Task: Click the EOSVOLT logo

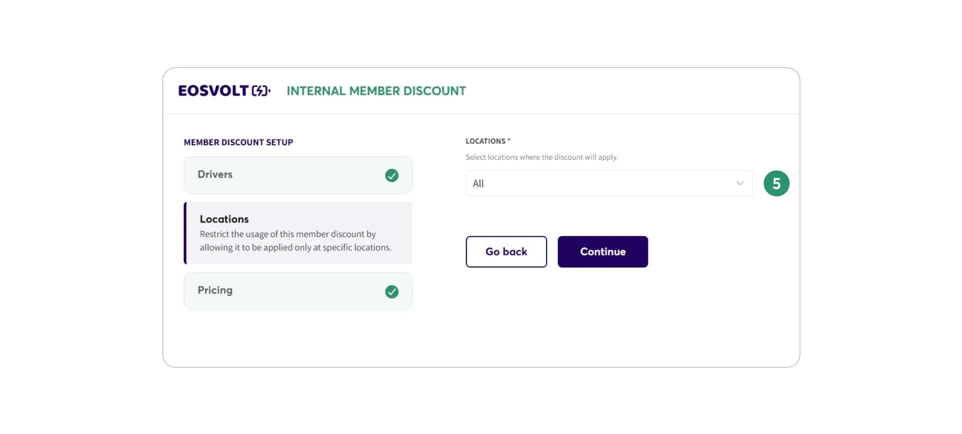Action: [x=224, y=91]
